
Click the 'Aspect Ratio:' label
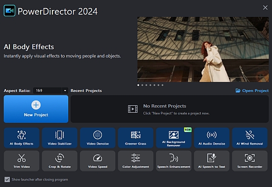pyautogui.click(x=17, y=91)
